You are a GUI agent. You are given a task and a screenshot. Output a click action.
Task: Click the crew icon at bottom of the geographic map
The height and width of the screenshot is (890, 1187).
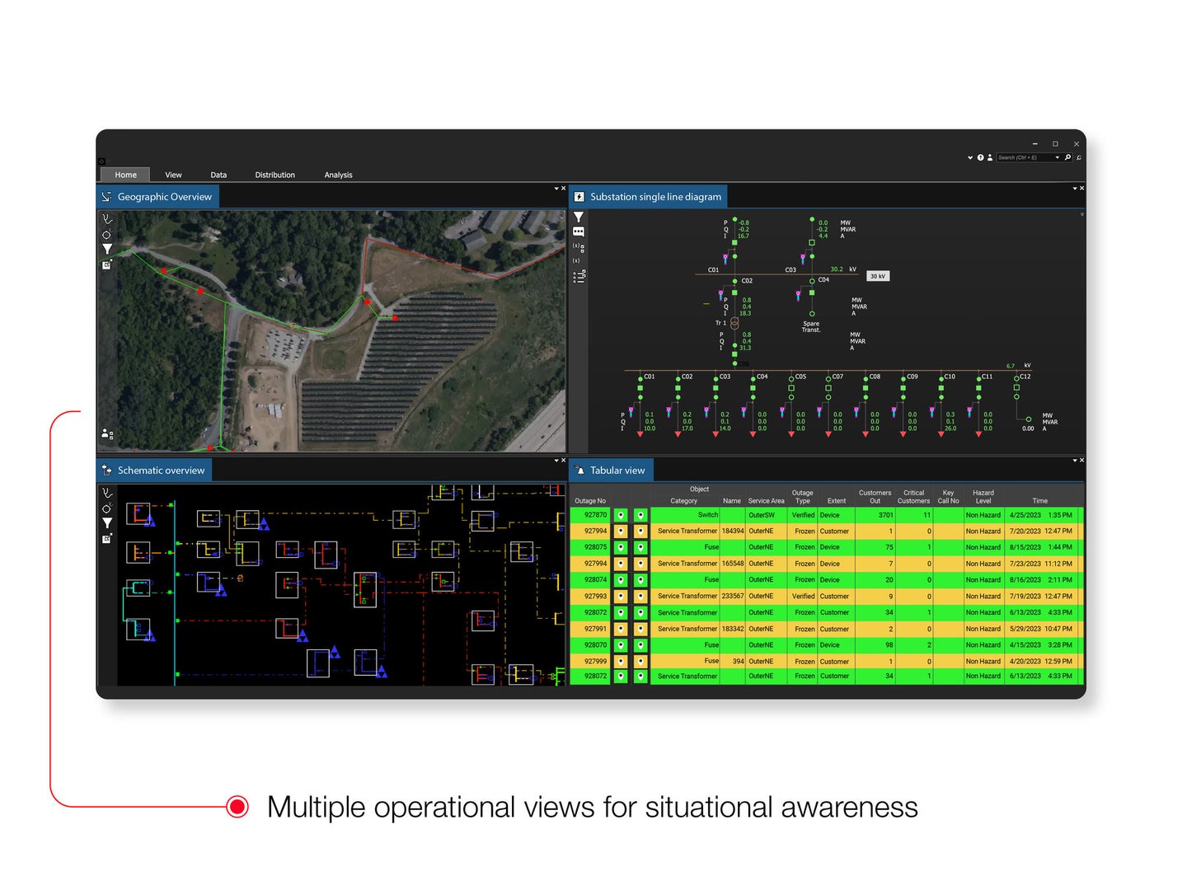click(x=105, y=432)
